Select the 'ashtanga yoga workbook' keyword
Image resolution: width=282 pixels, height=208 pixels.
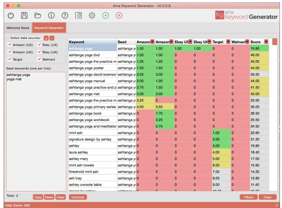[x=92, y=120]
